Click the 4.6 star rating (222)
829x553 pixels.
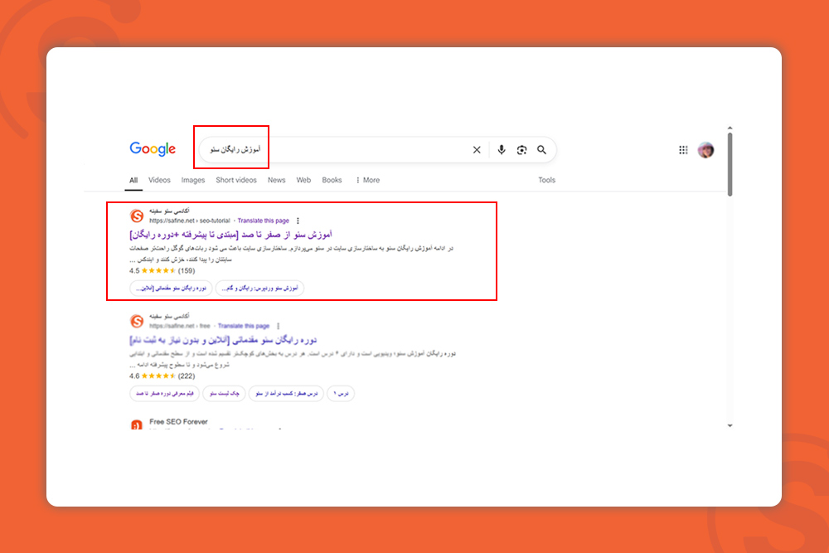[162, 376]
